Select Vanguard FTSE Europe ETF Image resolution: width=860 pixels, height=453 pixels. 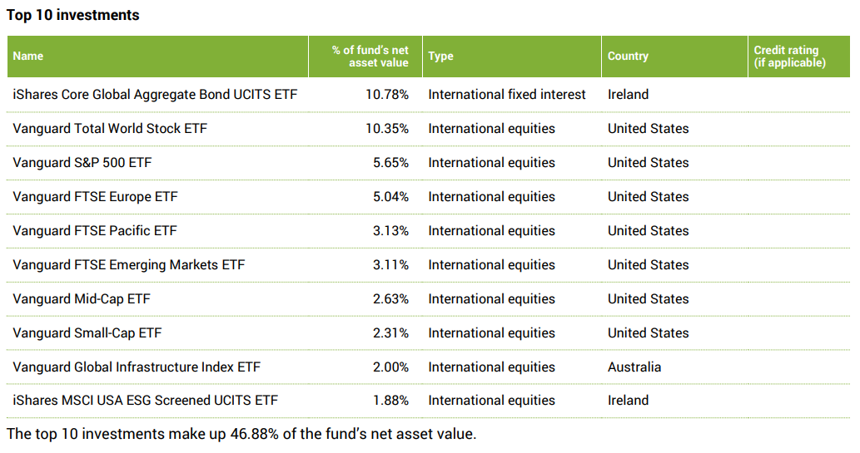(95, 196)
